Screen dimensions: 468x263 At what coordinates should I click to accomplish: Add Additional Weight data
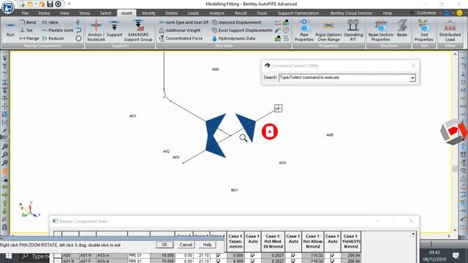[180, 31]
